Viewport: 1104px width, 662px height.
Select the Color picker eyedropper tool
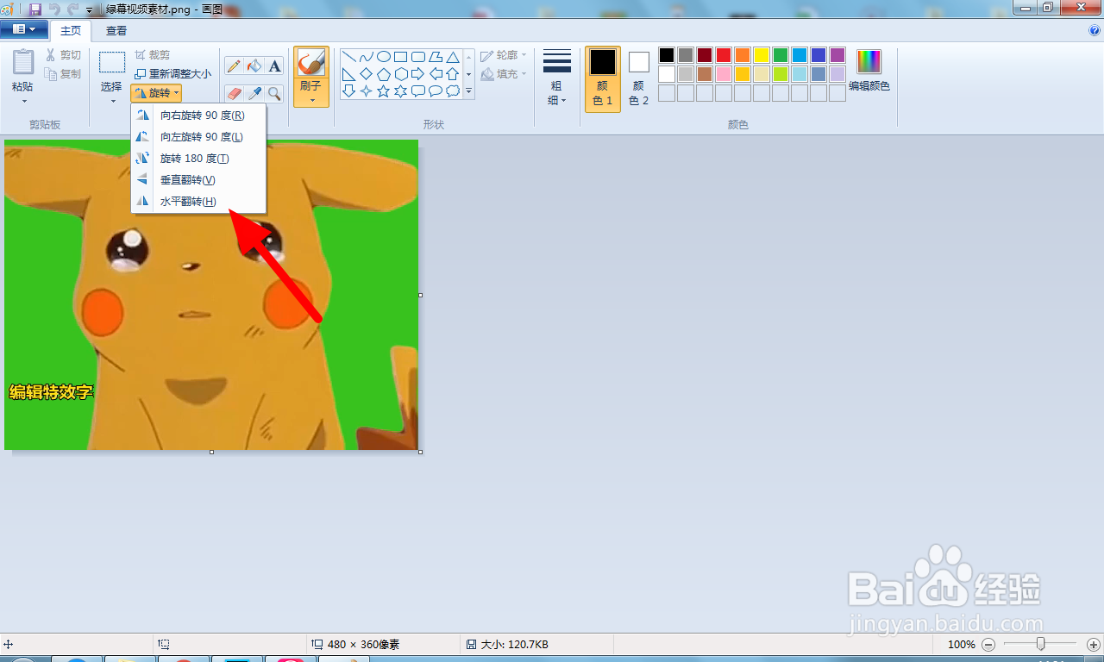[254, 93]
